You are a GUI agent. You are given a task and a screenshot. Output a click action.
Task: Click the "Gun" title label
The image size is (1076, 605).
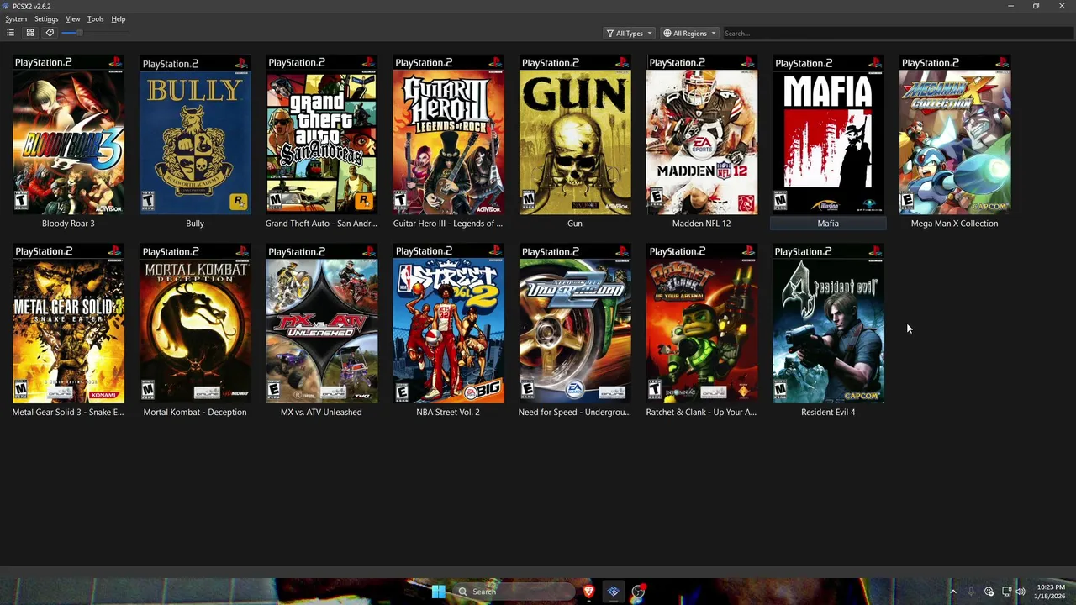(x=575, y=224)
